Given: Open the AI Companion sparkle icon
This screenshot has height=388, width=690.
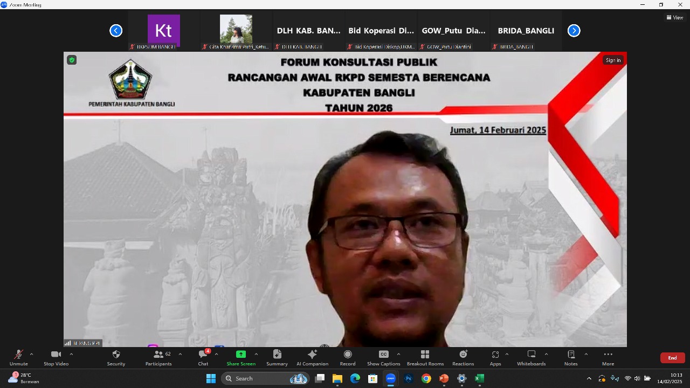Looking at the screenshot, I should [x=312, y=355].
